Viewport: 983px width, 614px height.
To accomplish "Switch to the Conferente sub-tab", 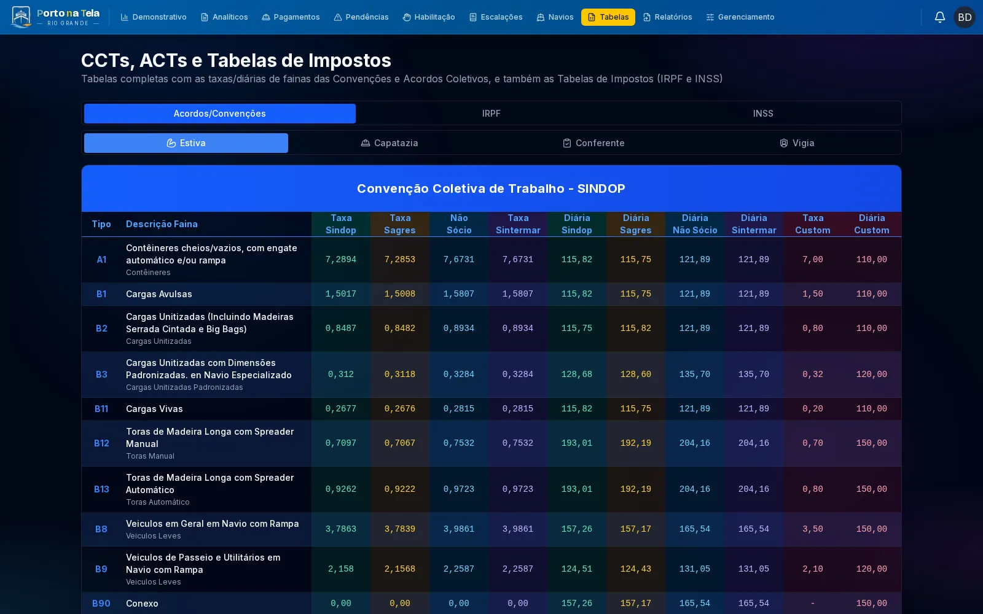I will coord(593,143).
